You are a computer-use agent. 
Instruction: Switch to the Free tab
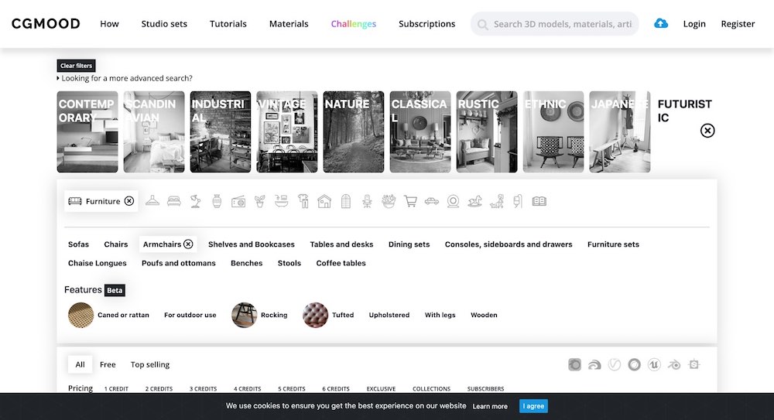tap(108, 364)
